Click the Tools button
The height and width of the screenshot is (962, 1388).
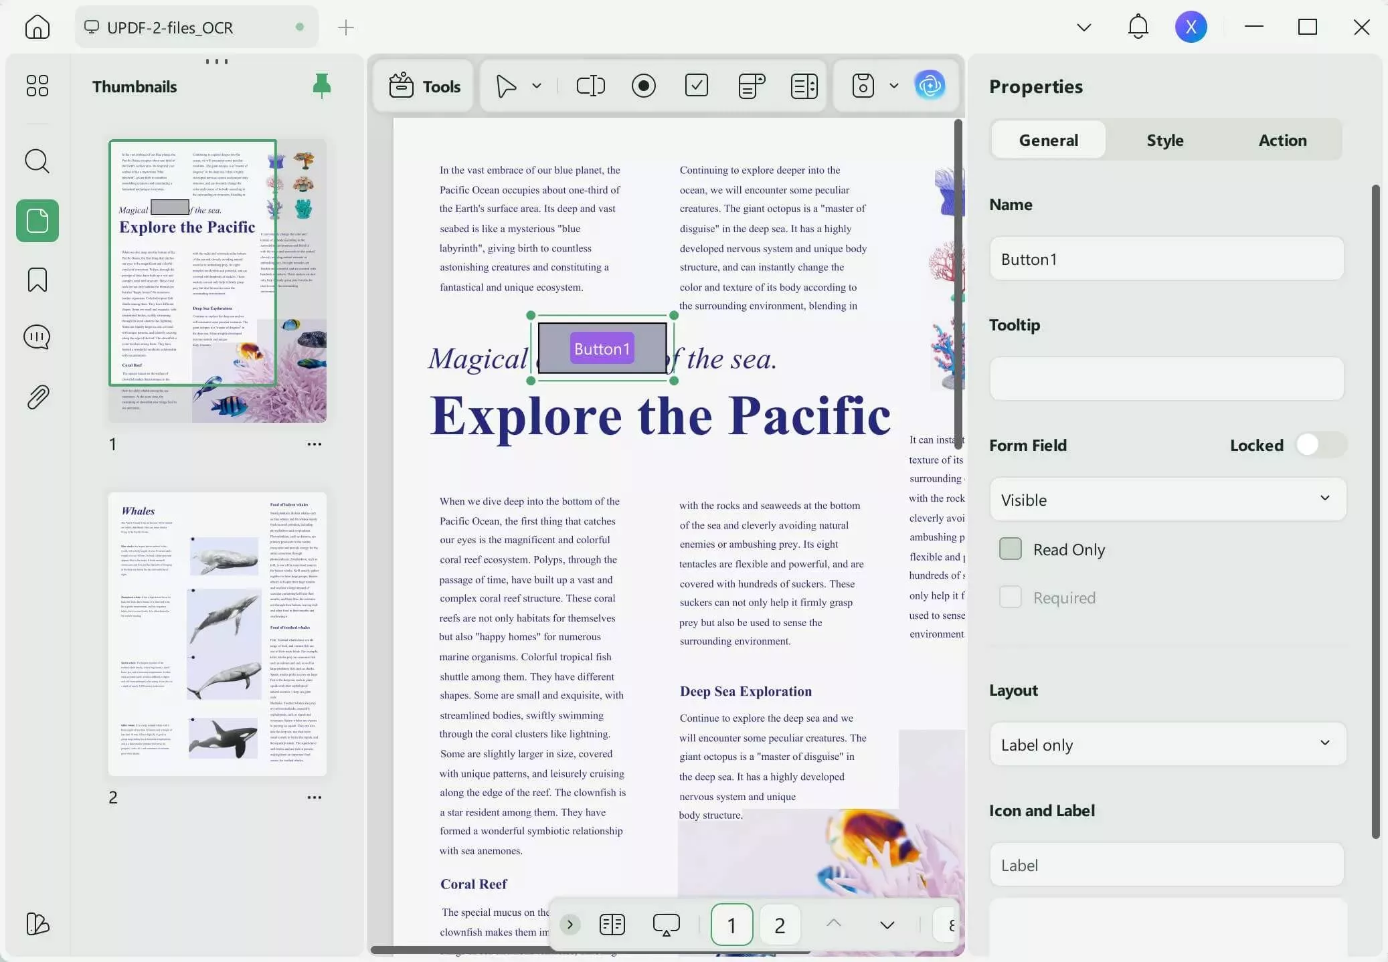424,86
